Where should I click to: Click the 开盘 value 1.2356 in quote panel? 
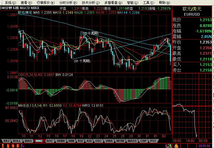(x=206, y=48)
